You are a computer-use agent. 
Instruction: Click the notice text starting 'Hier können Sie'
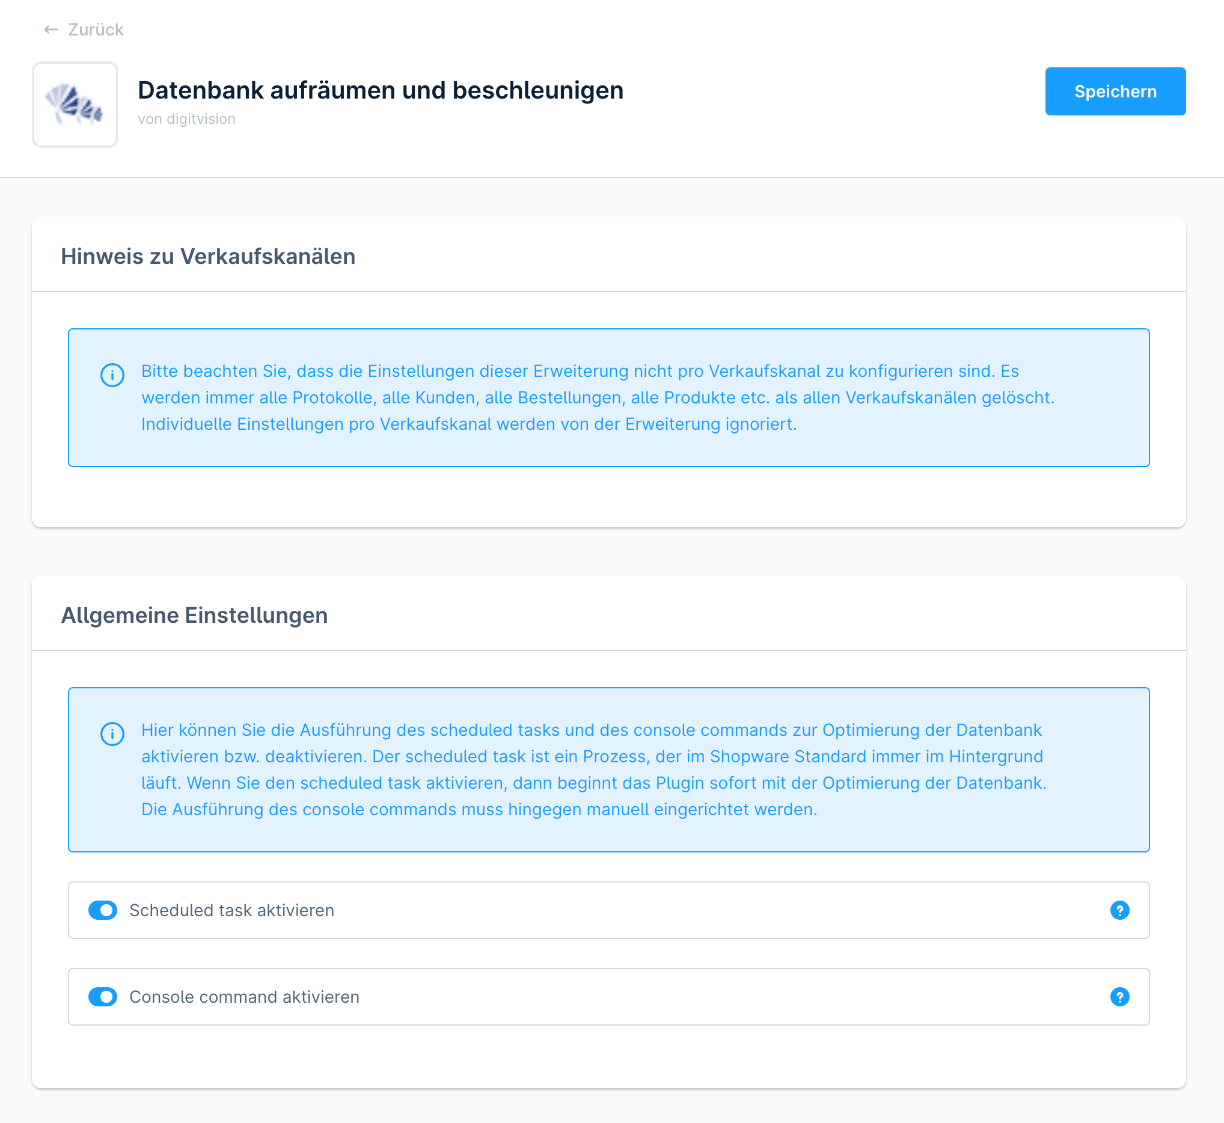[x=595, y=770]
